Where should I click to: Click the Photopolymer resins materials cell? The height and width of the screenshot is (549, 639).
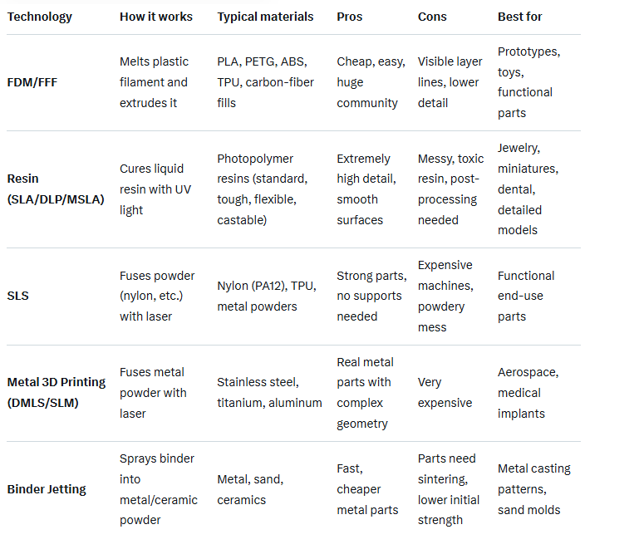263,189
